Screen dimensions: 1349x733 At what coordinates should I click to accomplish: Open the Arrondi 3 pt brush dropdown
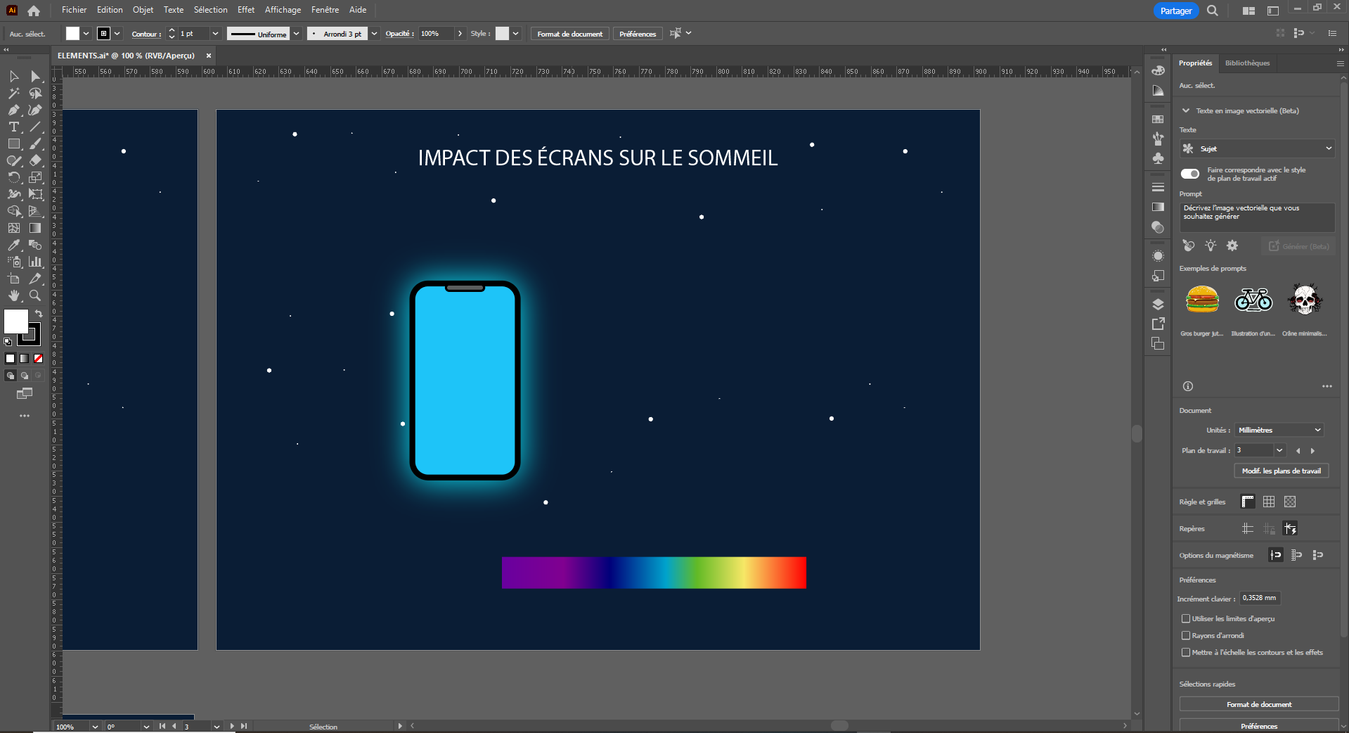tap(374, 33)
